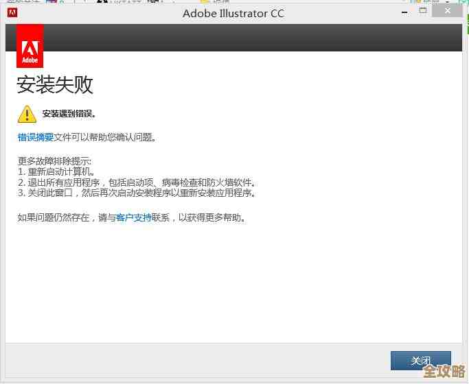Open the 错误摘要 error summary link
This screenshot has width=469, height=384.
[x=36, y=137]
